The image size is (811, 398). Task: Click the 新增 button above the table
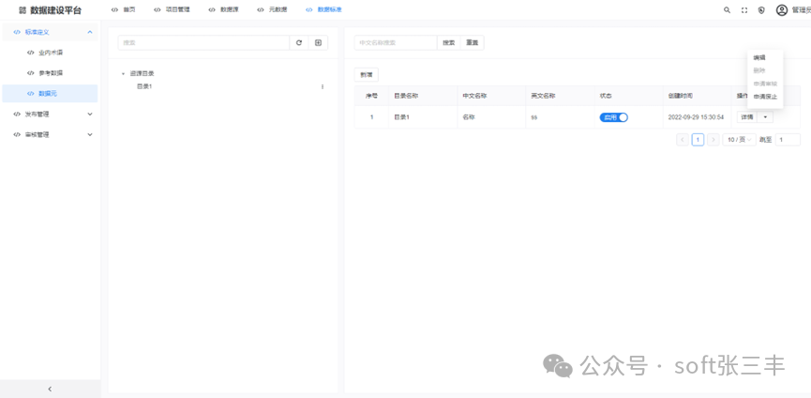click(367, 74)
